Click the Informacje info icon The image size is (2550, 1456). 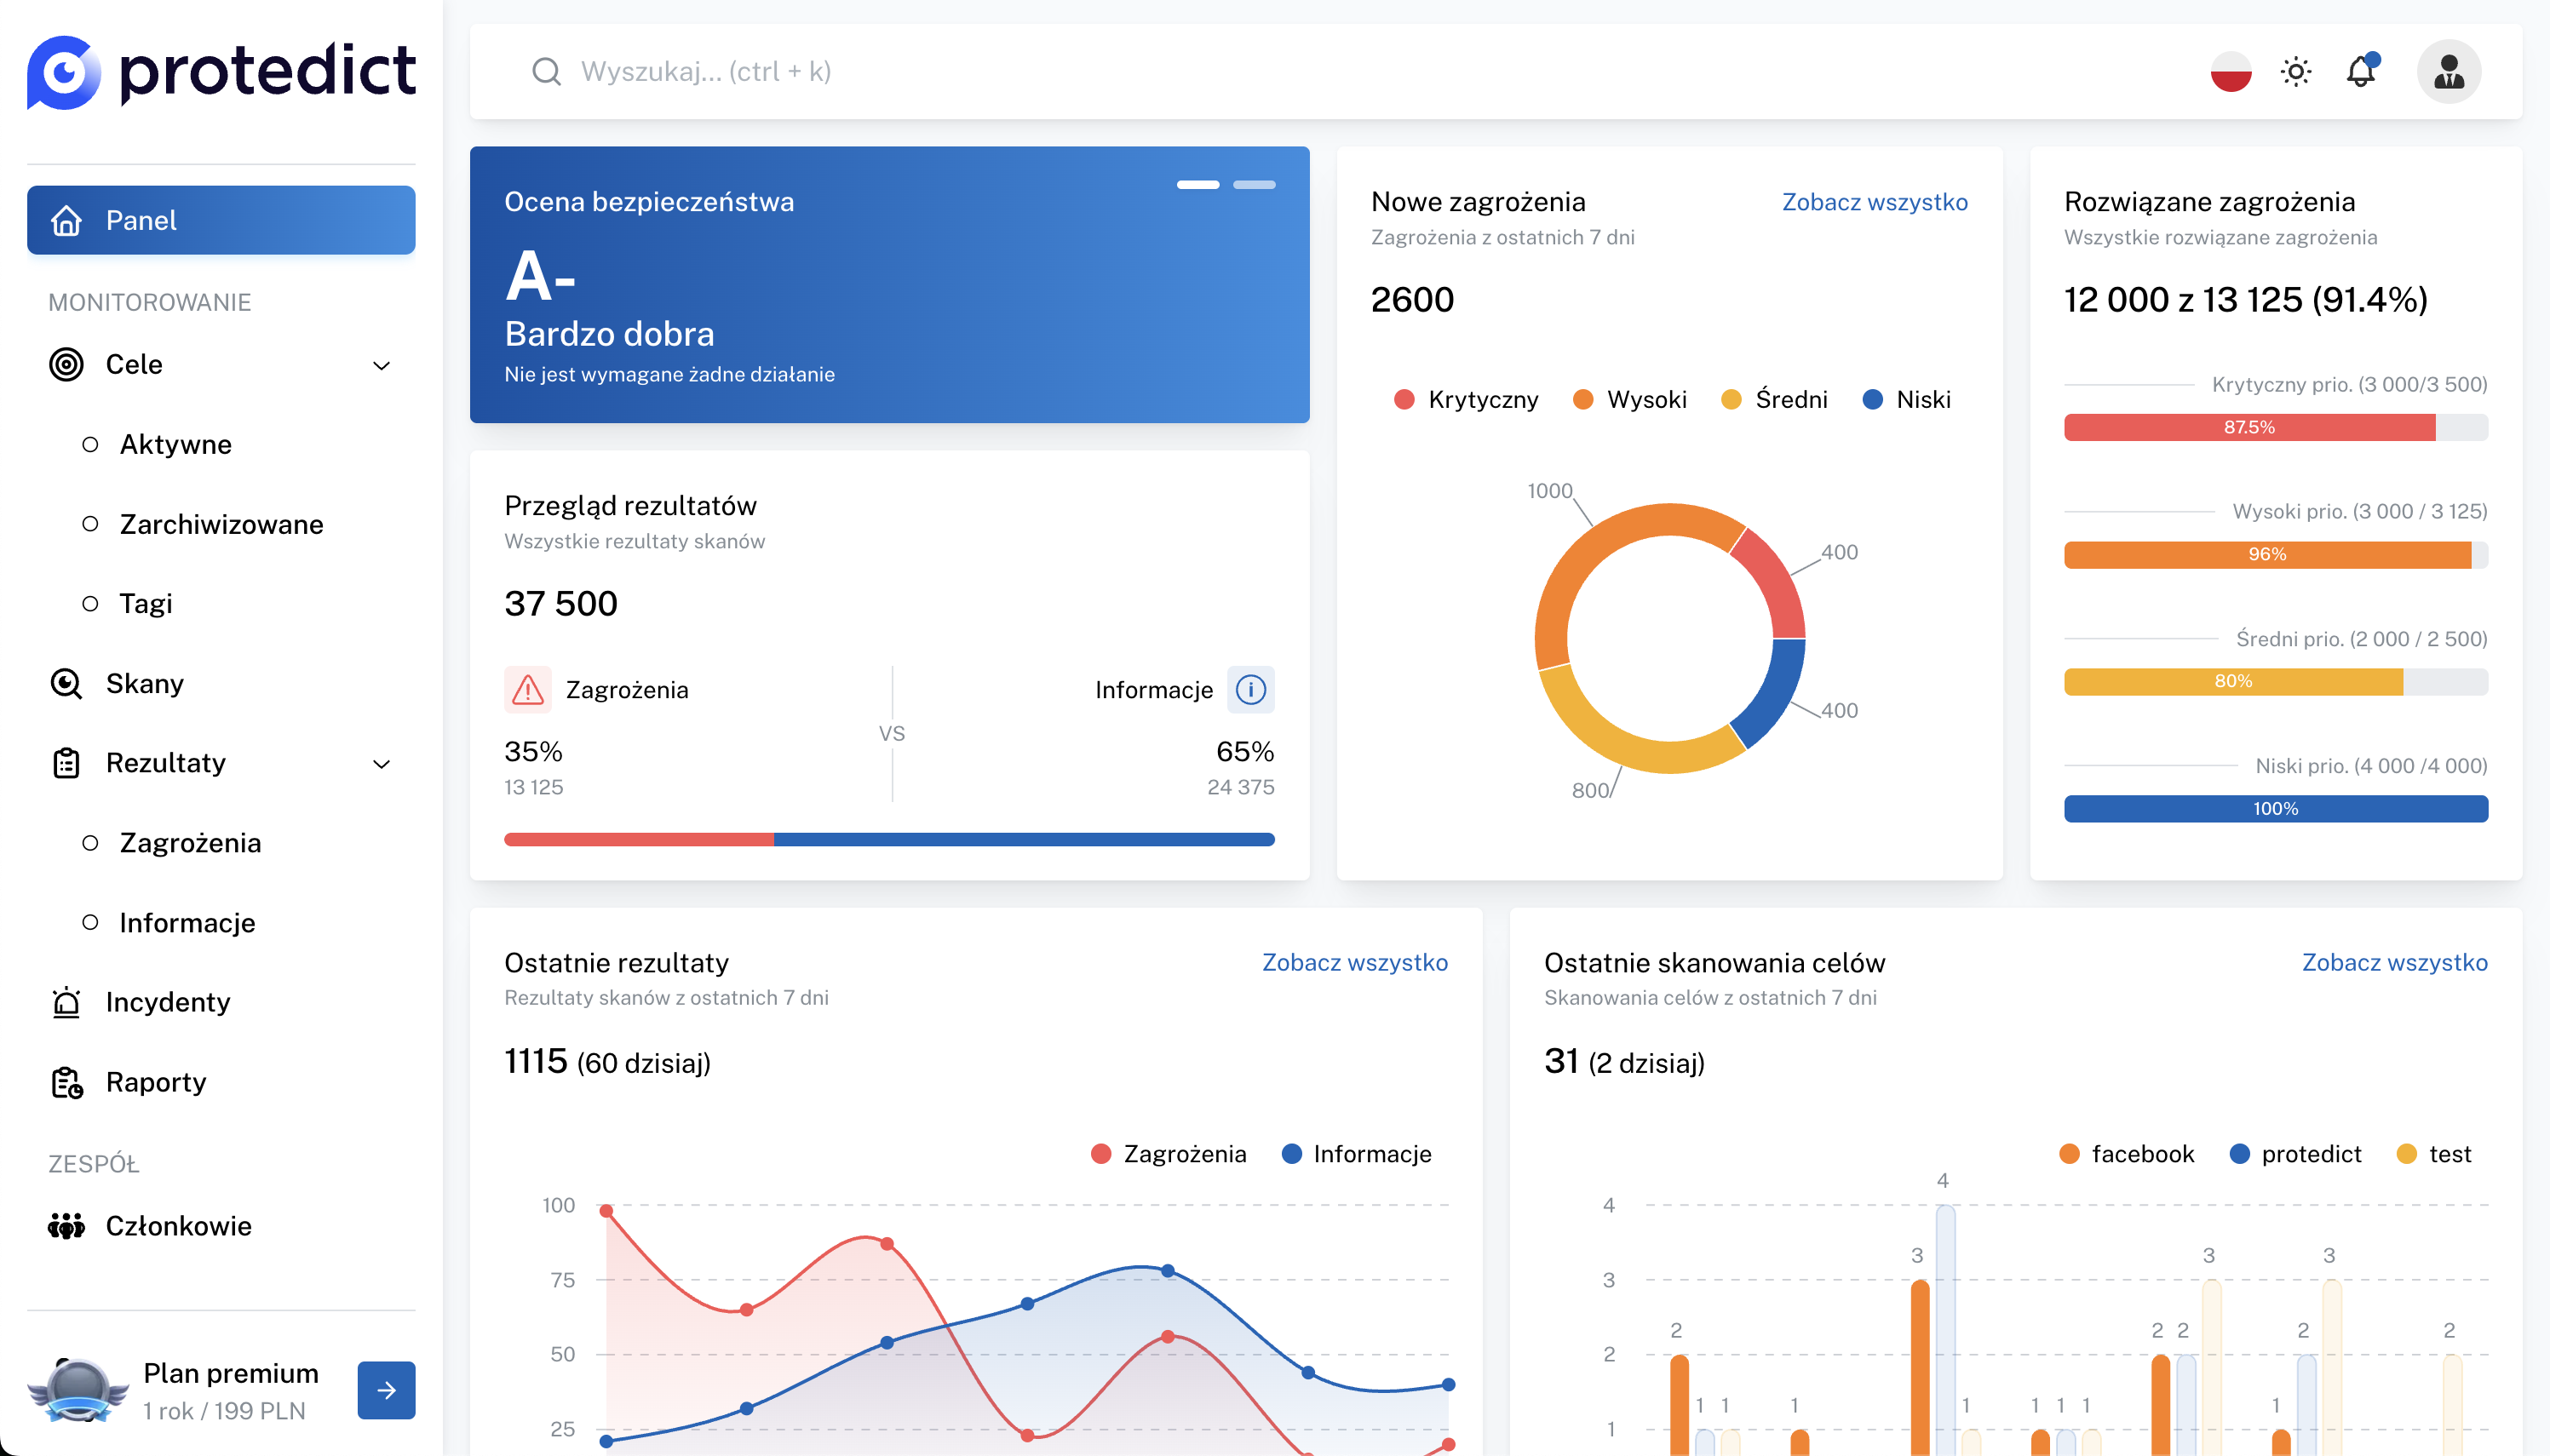(x=1250, y=690)
